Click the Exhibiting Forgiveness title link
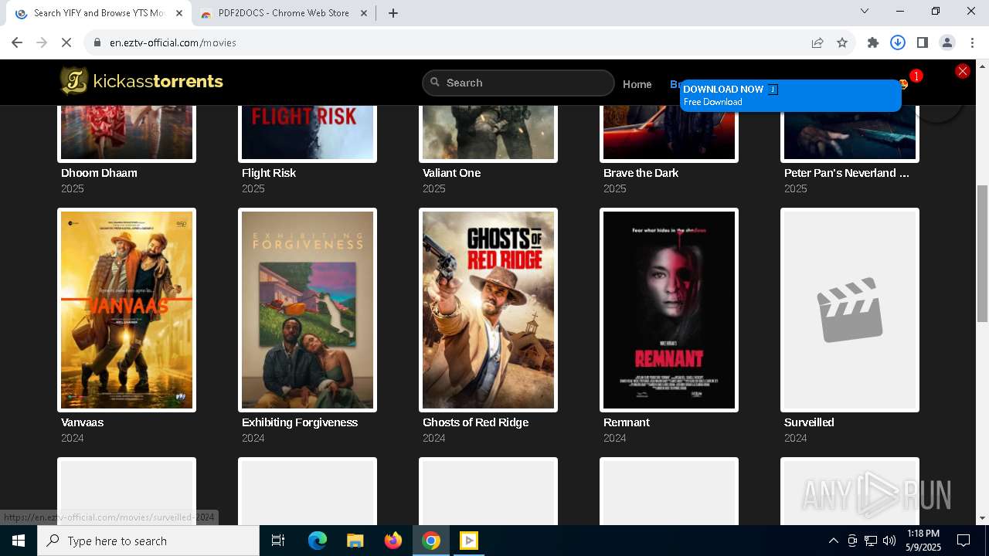The image size is (989, 556). (x=300, y=422)
